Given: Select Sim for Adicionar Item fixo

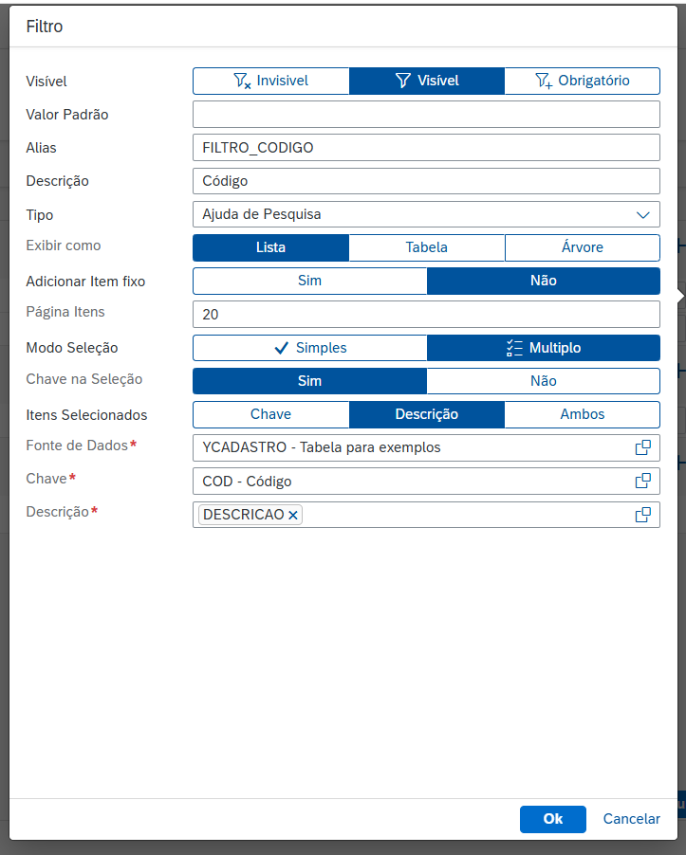Looking at the screenshot, I should point(310,281).
